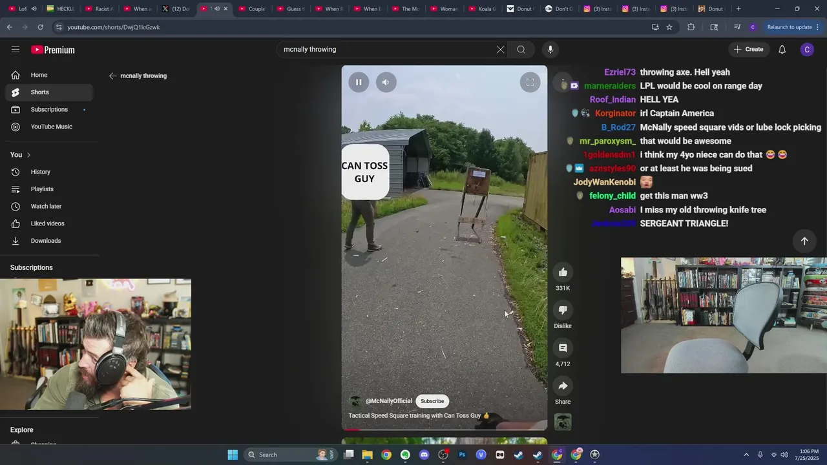The height and width of the screenshot is (465, 827).
Task: Open Subscriptions in the sidebar
Action: 49,109
